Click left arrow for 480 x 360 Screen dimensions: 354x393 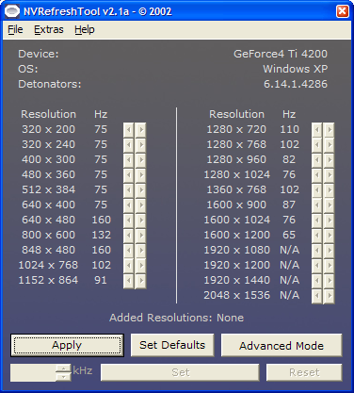pyautogui.click(x=129, y=175)
